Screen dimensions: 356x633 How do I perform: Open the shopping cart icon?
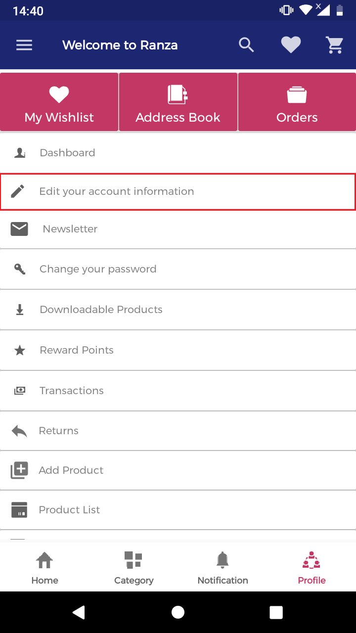pos(335,45)
